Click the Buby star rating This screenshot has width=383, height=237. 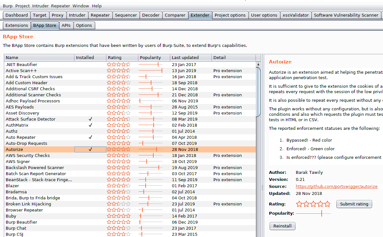click(x=119, y=216)
